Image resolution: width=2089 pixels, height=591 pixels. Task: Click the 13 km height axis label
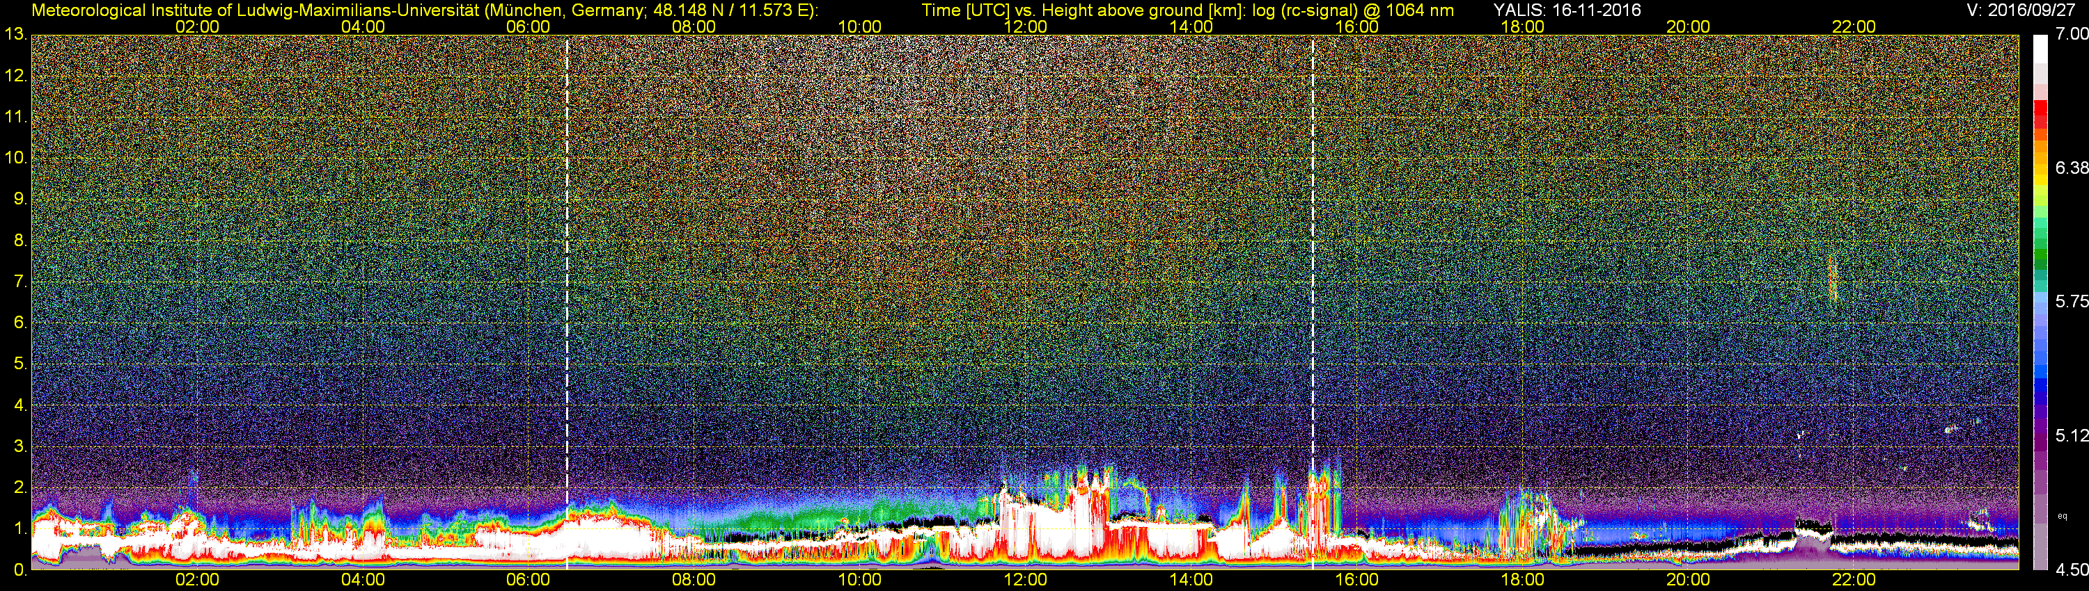(15, 35)
